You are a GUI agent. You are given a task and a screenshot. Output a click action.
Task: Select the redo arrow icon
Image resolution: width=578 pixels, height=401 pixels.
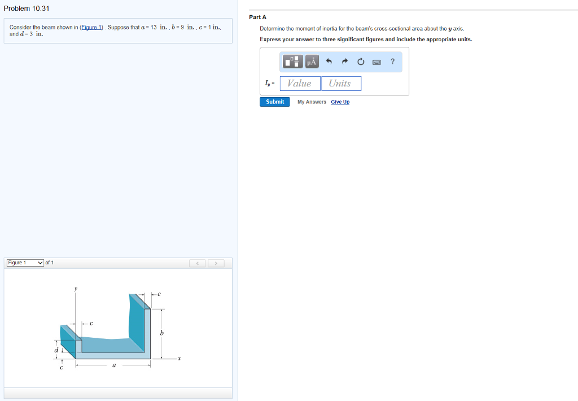344,62
